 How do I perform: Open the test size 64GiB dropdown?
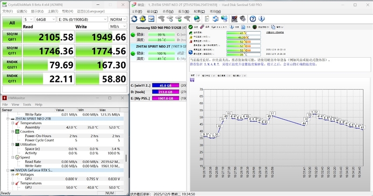pos(46,20)
